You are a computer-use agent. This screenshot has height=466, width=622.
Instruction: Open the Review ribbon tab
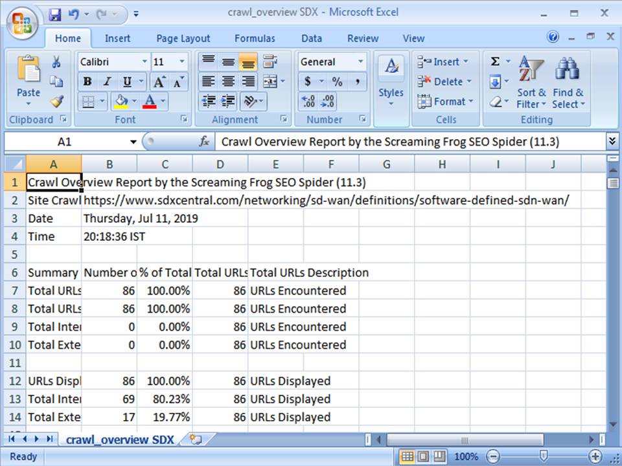click(362, 38)
